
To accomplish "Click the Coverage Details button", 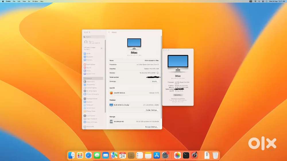I will [155, 81].
